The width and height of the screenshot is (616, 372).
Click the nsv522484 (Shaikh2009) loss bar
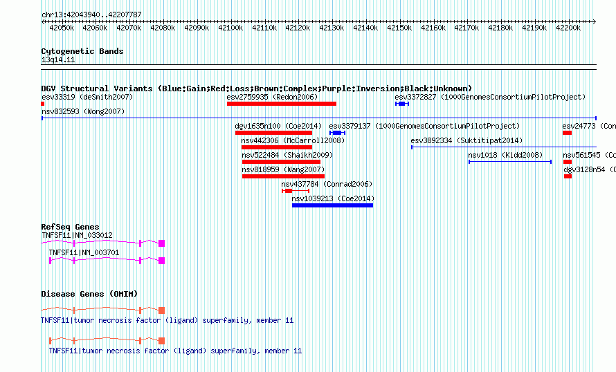[281, 162]
